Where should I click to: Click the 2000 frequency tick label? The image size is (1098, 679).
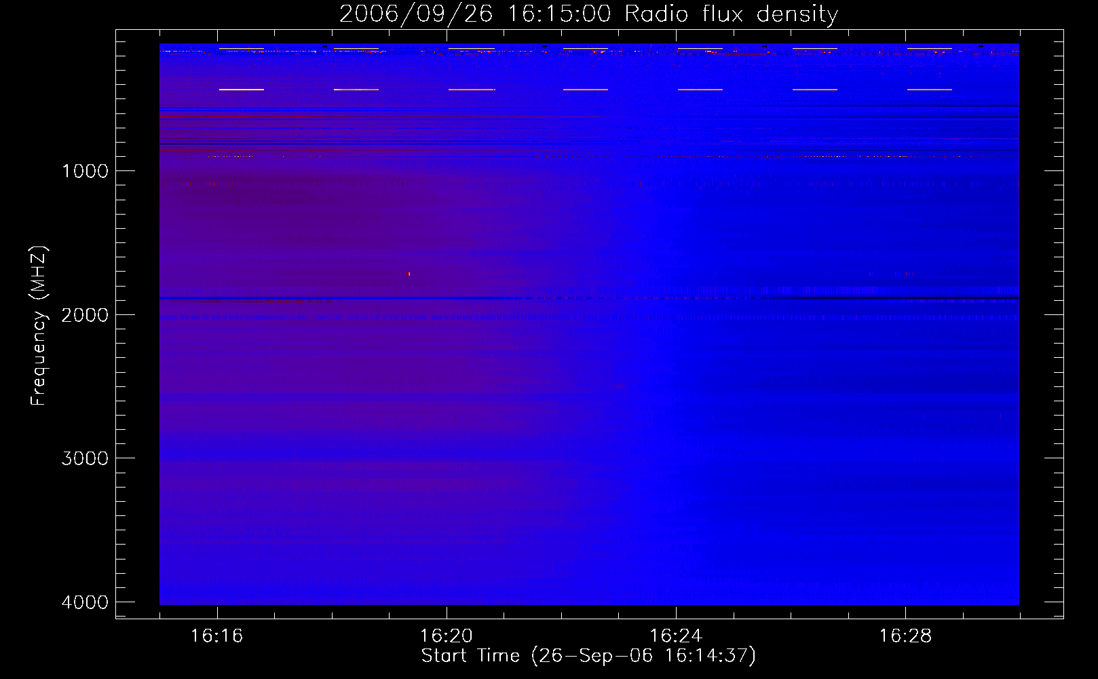point(85,315)
